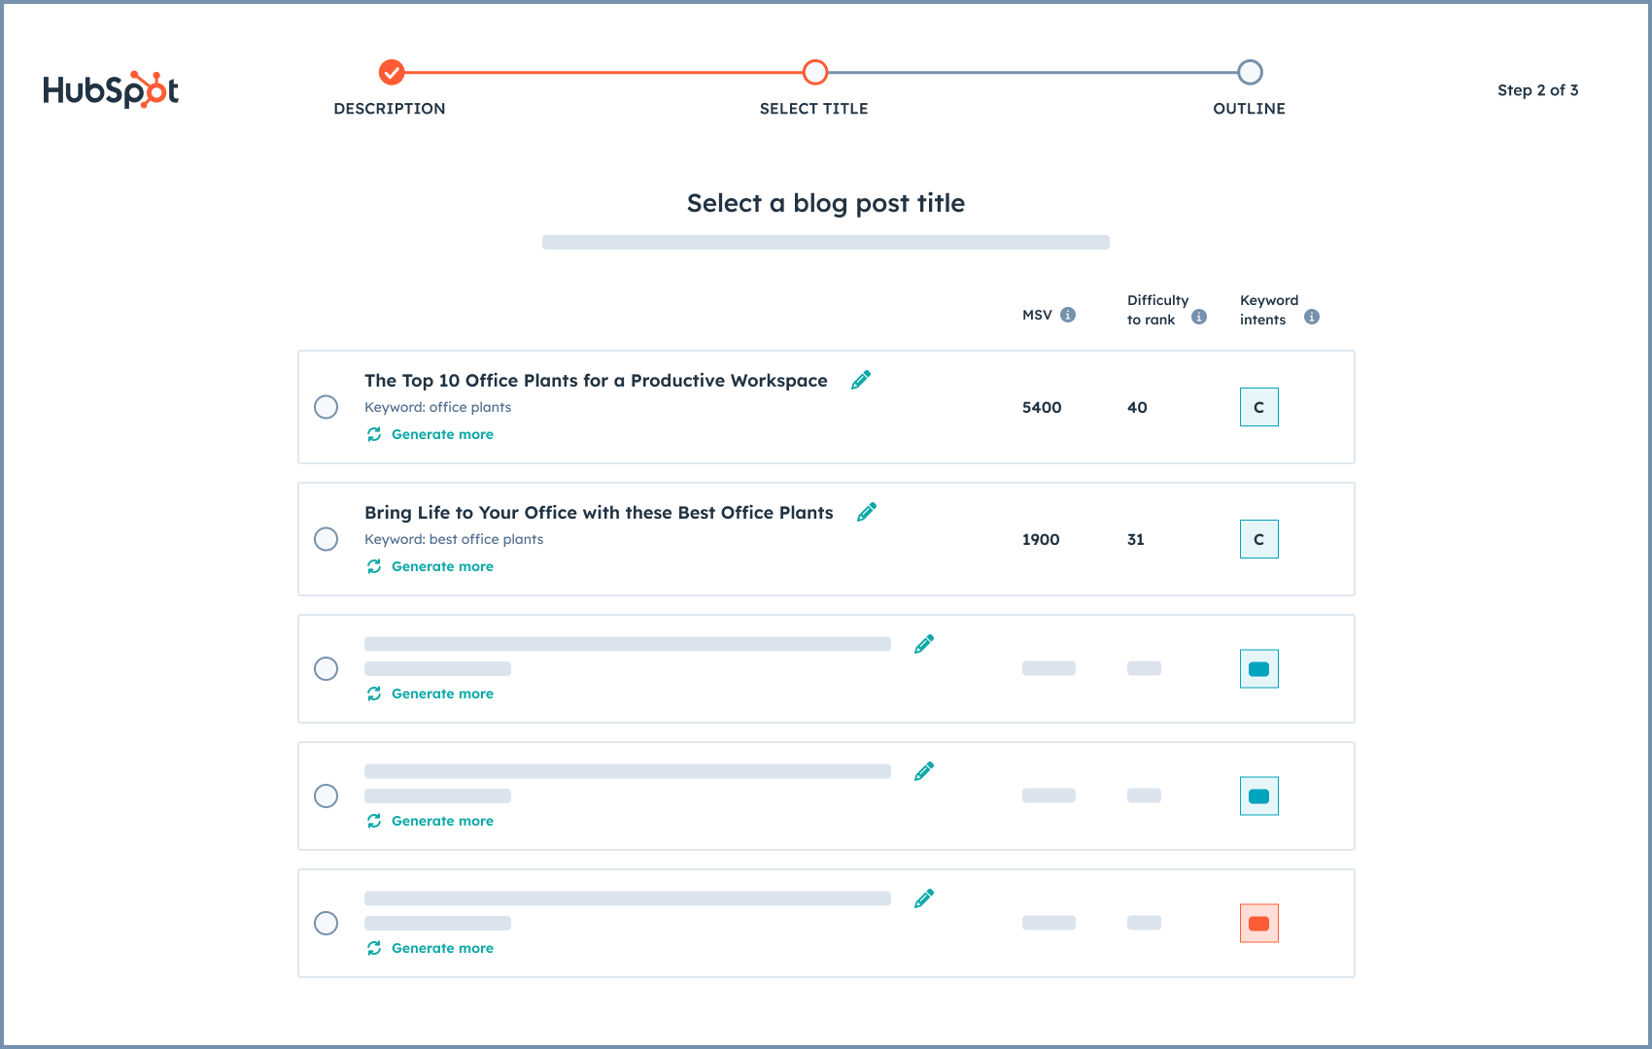Edit the Top 10 Office Plants title
This screenshot has height=1049, width=1652.
(x=860, y=380)
